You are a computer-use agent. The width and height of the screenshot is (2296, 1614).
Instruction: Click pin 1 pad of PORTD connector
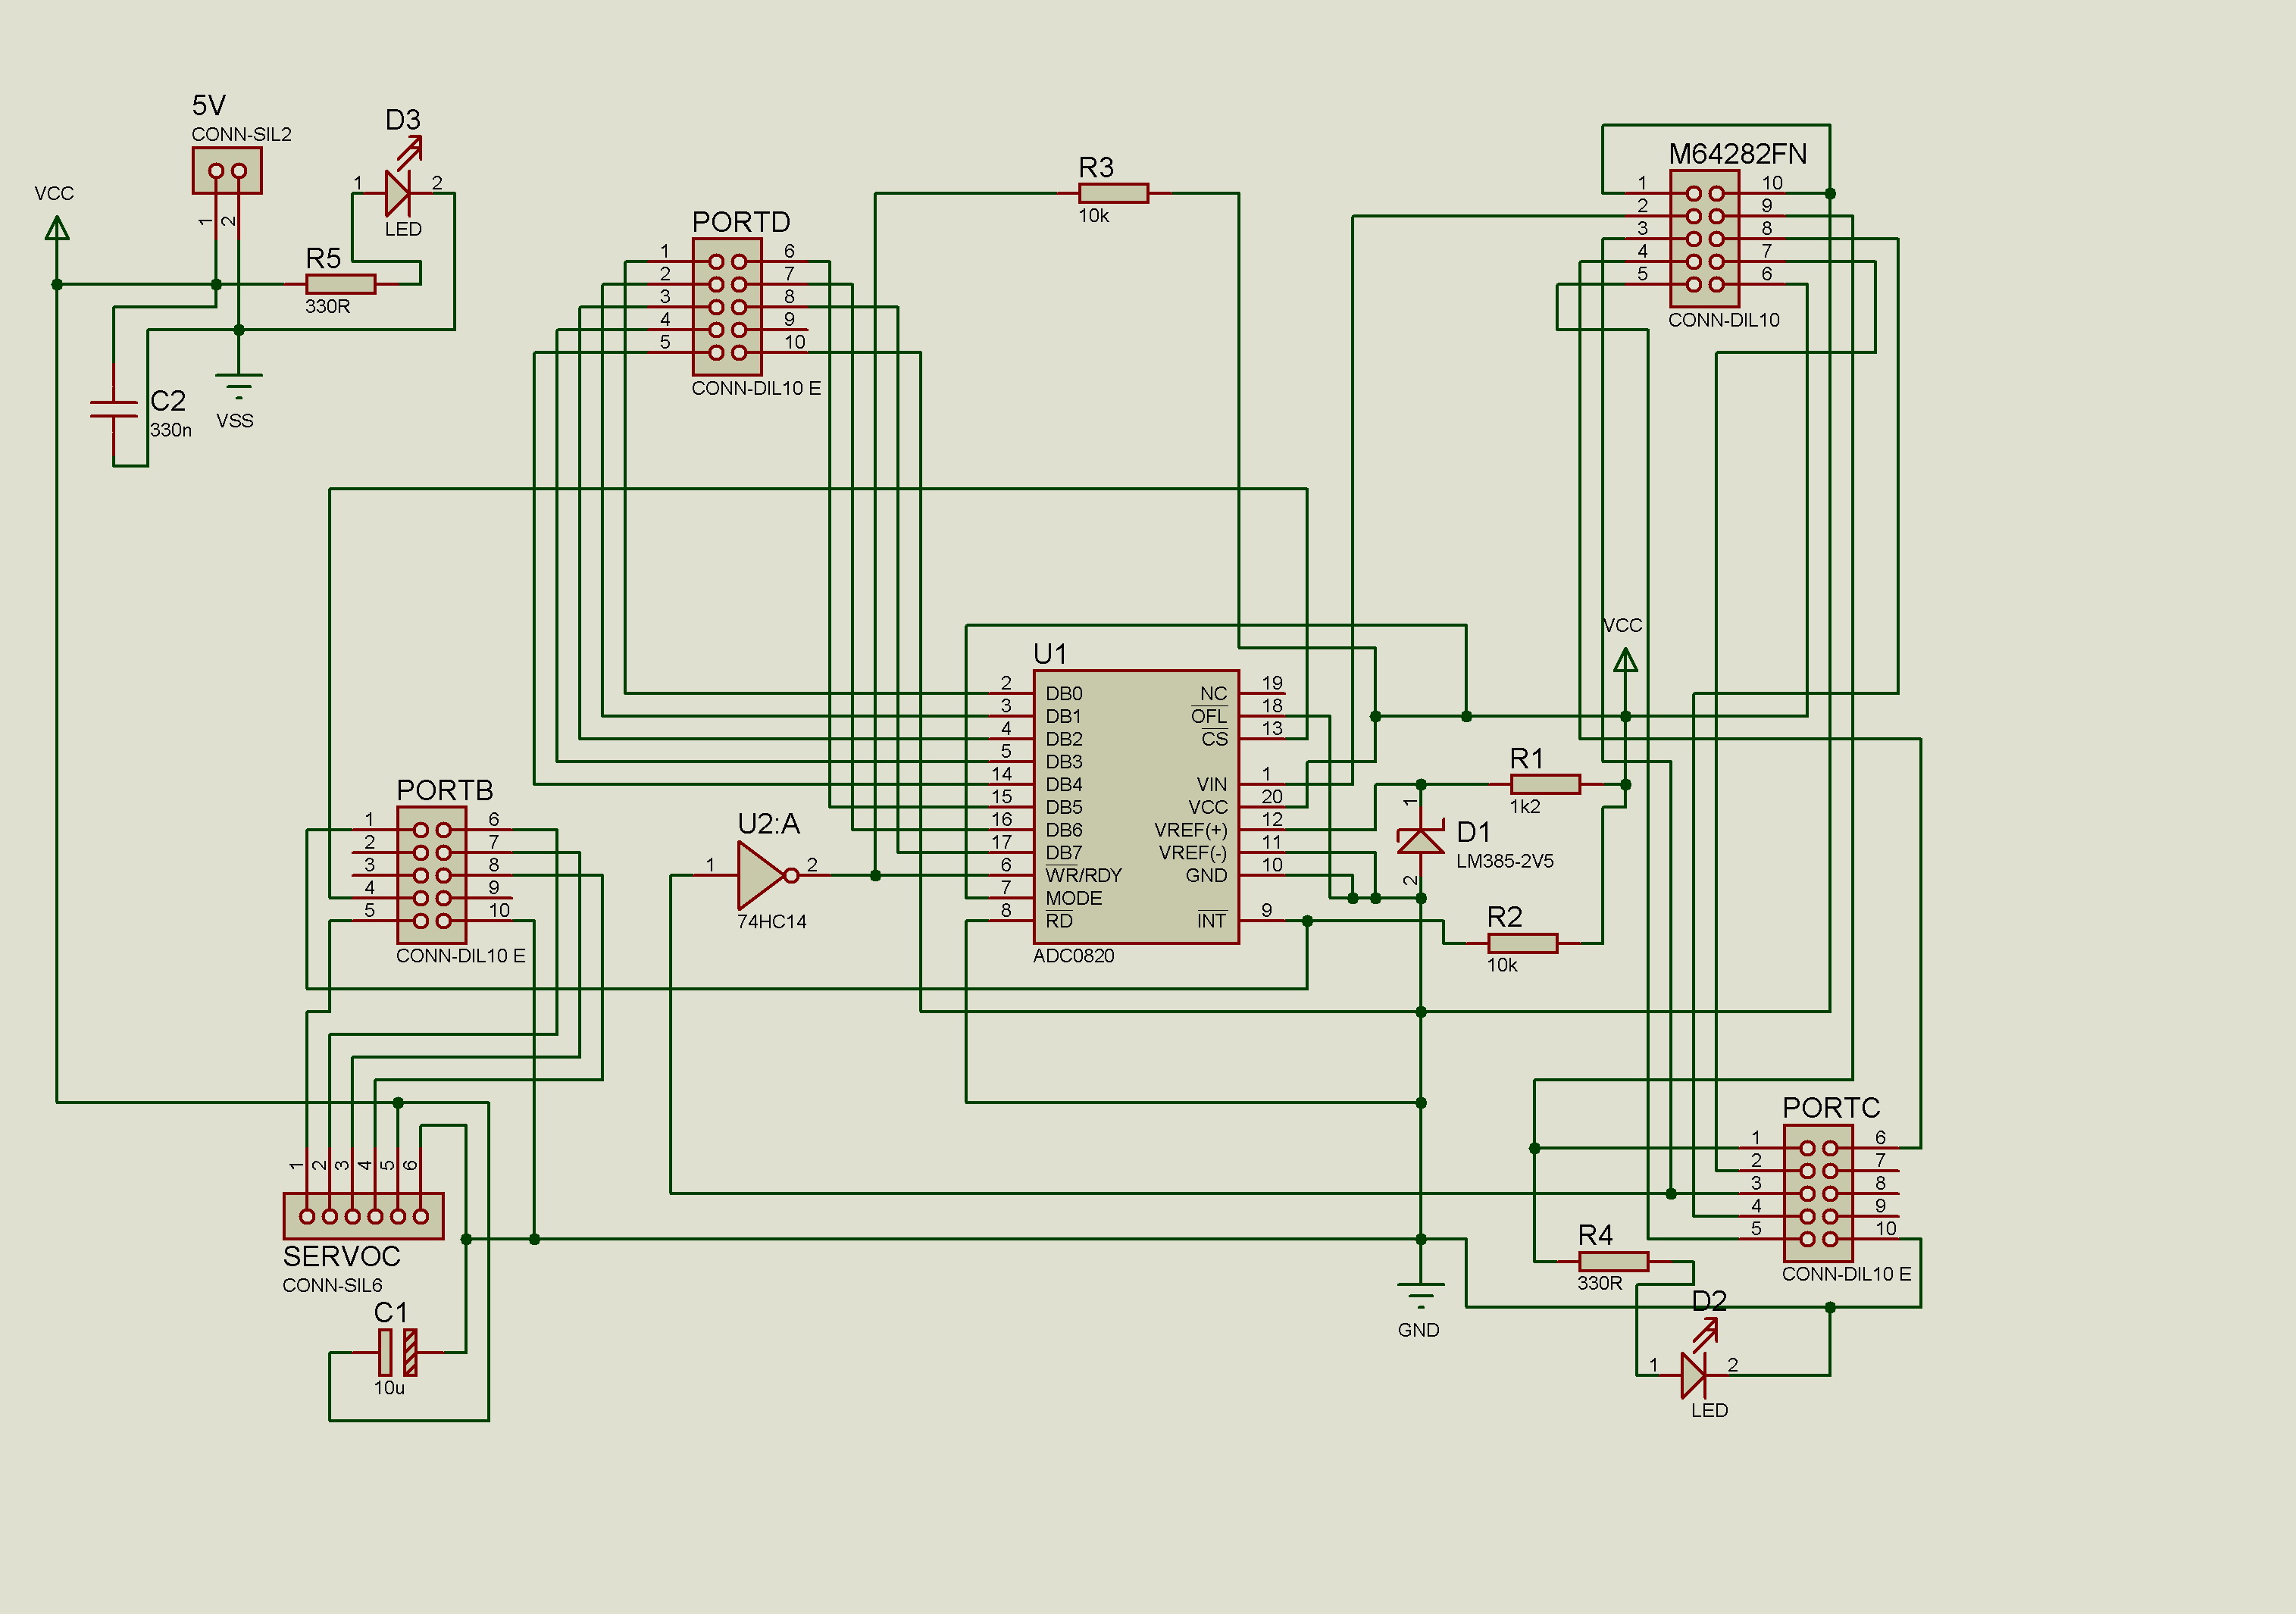[x=716, y=261]
